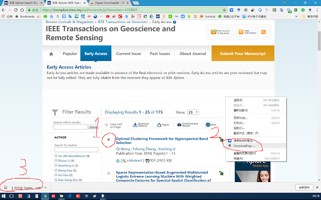Choose the Ctrl+U view source context menu entry
Viewport: 321px width, 200px height.
(x=256, y=153)
